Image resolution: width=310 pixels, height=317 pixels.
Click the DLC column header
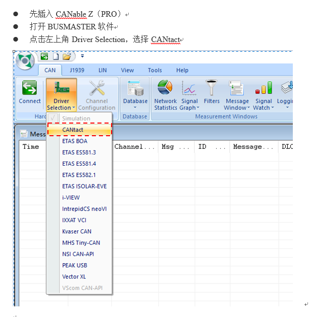point(286,146)
